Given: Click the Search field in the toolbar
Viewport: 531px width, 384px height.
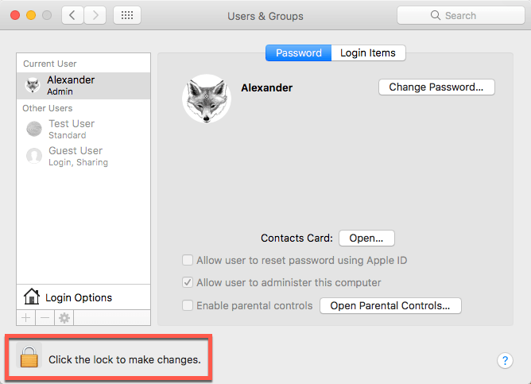Looking at the screenshot, I should tap(459, 15).
